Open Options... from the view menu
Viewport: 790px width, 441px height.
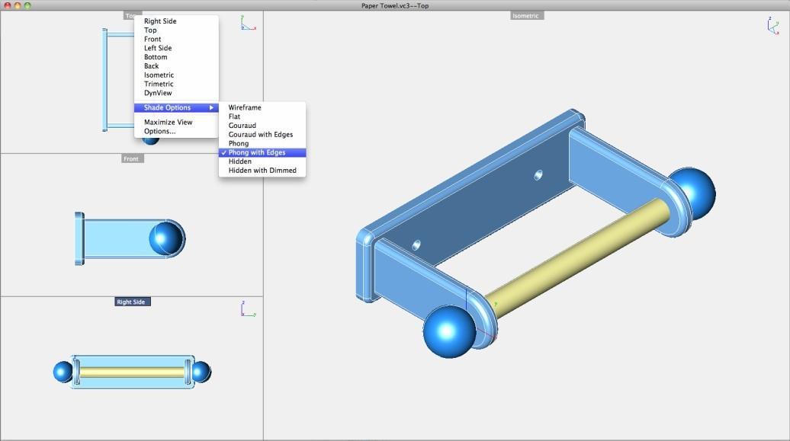159,131
